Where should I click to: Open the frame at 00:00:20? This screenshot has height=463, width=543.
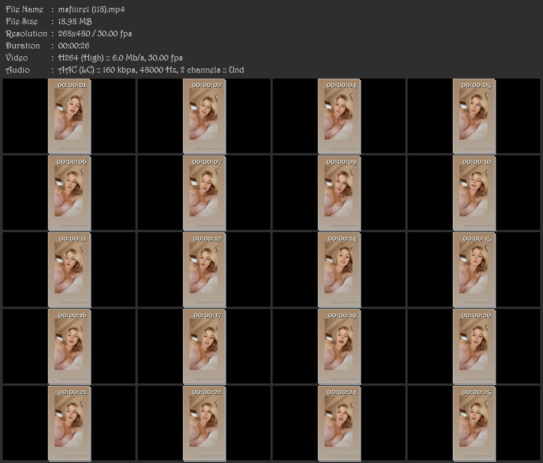474,347
